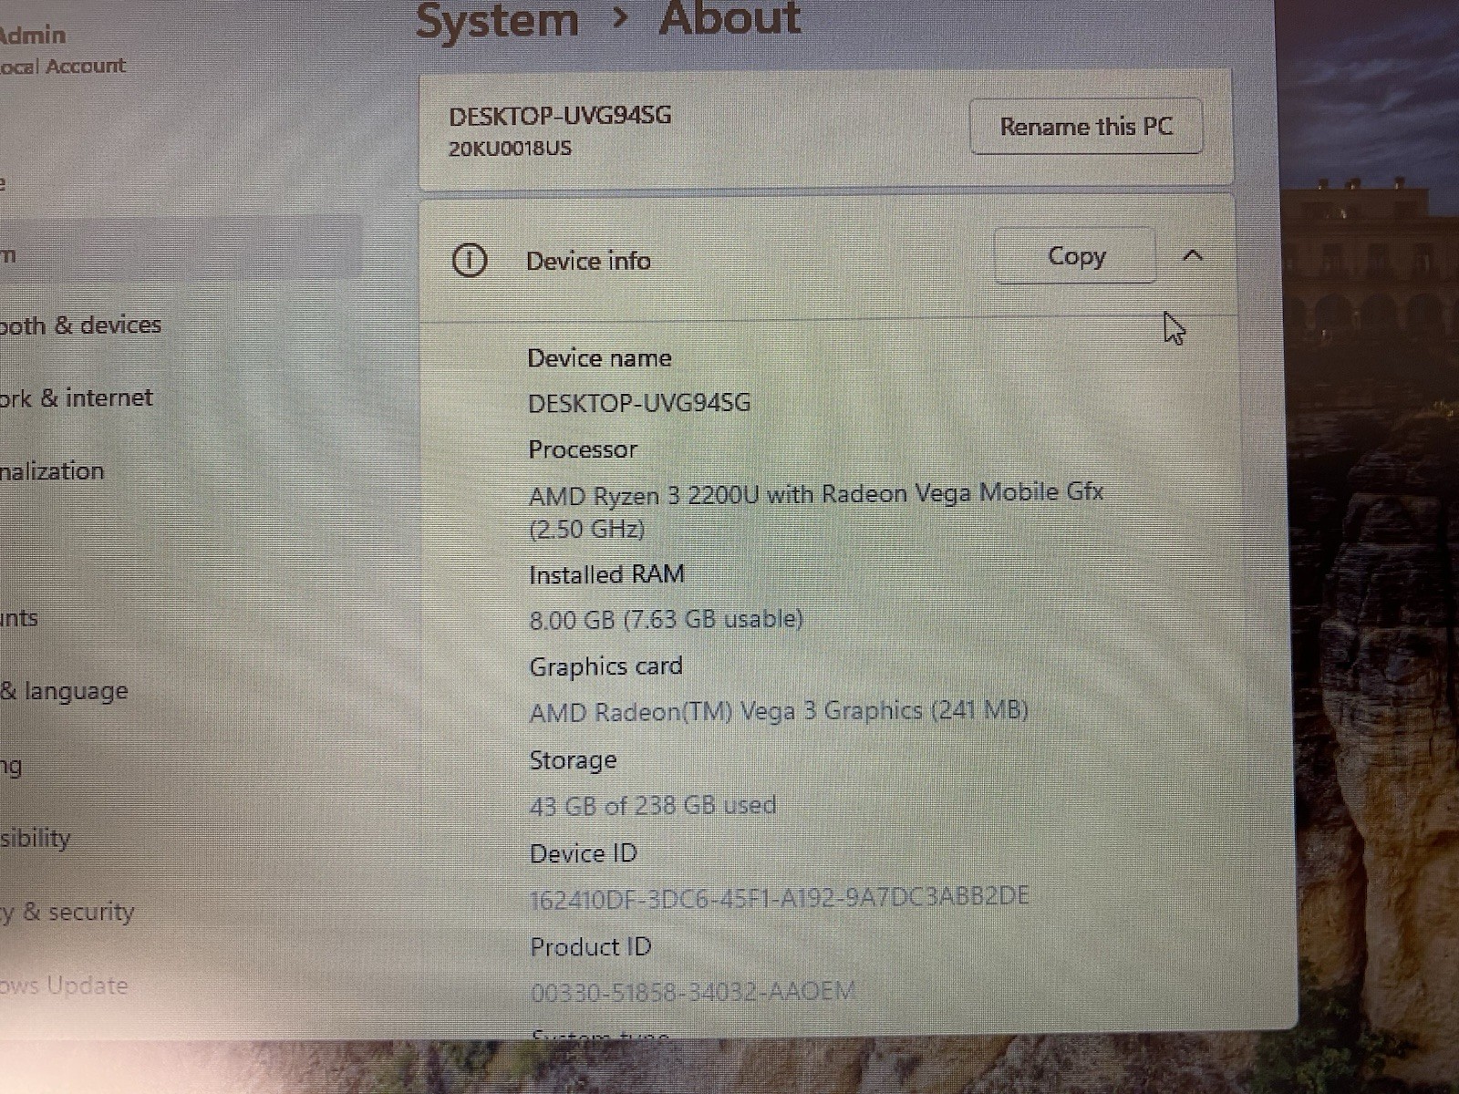1459x1094 pixels.
Task: Open Privacy & security settings
Action: pyautogui.click(x=67, y=912)
